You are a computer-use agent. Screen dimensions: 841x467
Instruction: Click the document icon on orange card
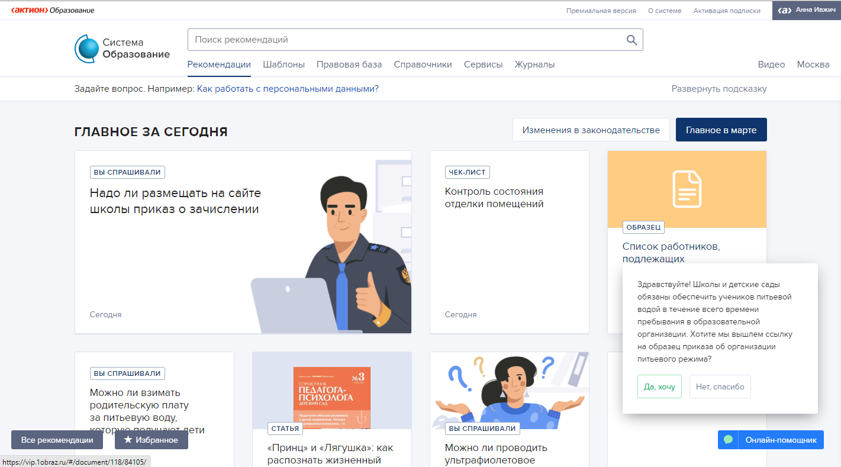pos(687,189)
